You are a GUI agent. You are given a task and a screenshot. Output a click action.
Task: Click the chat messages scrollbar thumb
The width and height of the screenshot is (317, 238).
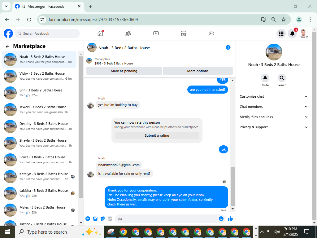(x=232, y=187)
